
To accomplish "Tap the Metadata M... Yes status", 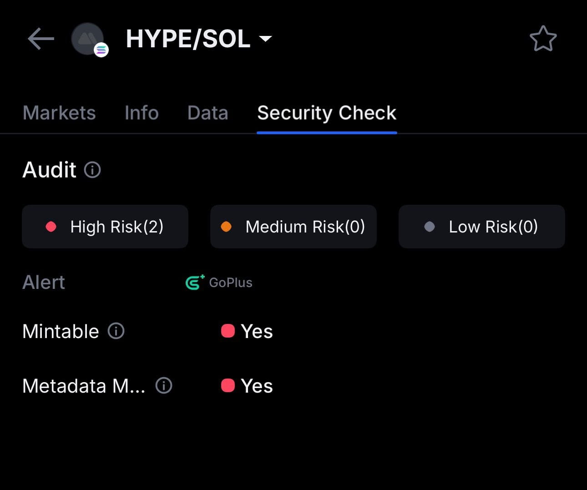I will coord(247,386).
